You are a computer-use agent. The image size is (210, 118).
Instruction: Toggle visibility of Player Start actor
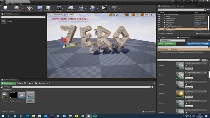(159, 21)
